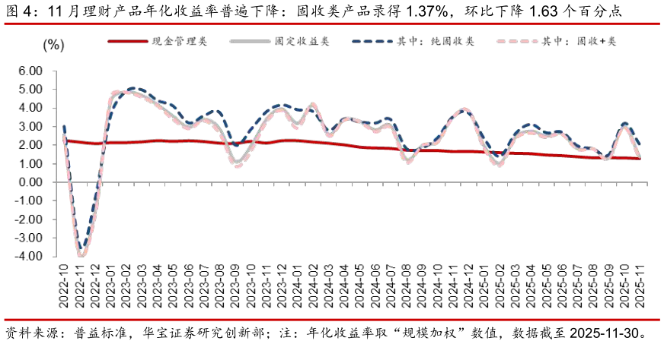
Task: Click the 现金管理类 legend label
Action: coord(180,41)
